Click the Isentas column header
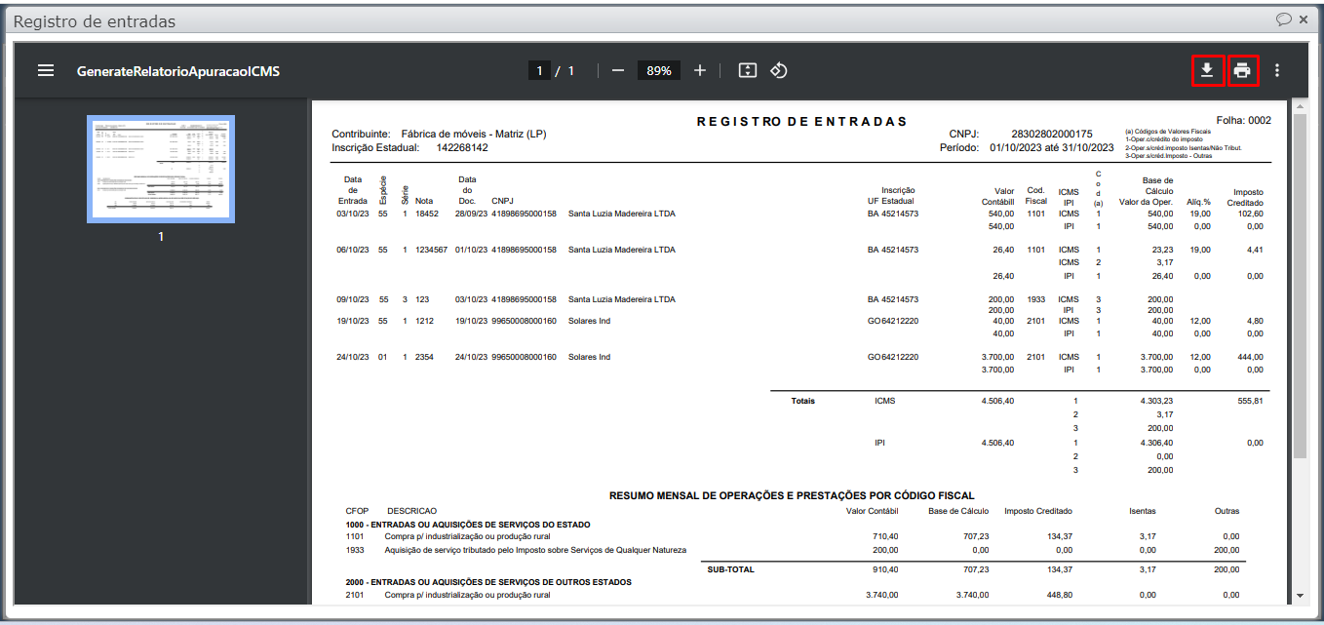Screen dimensions: 1324x625 click(x=1143, y=511)
